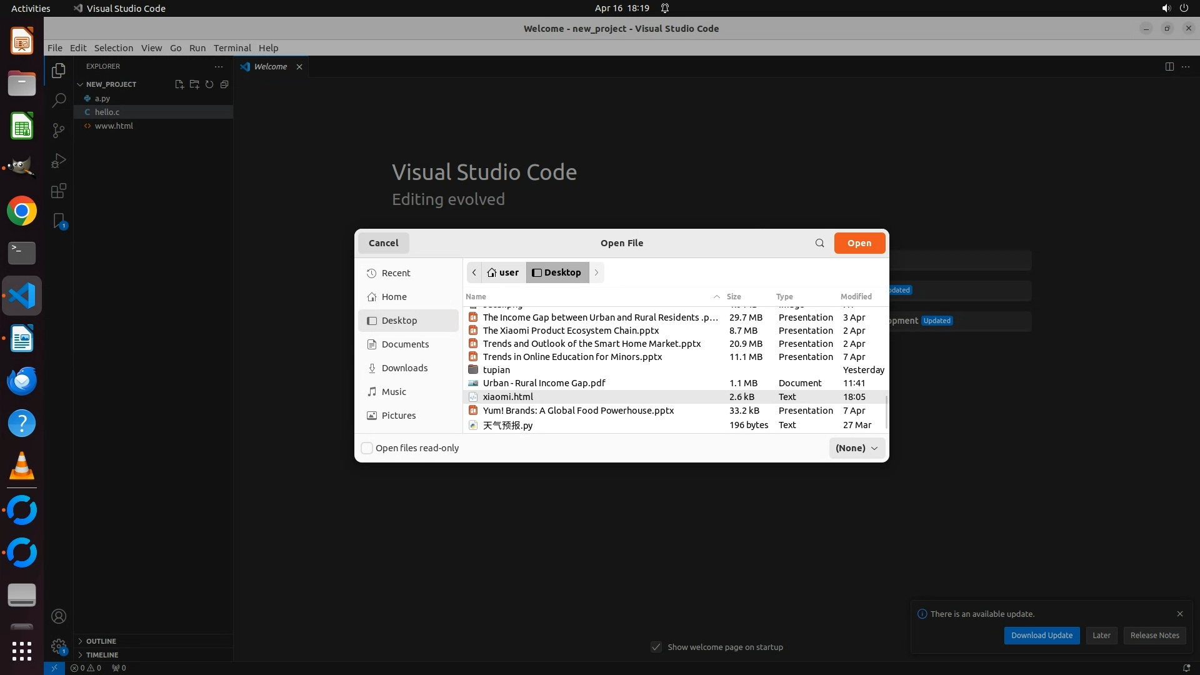Toggle Show welcome page on startup
The image size is (1200, 675).
[656, 647]
